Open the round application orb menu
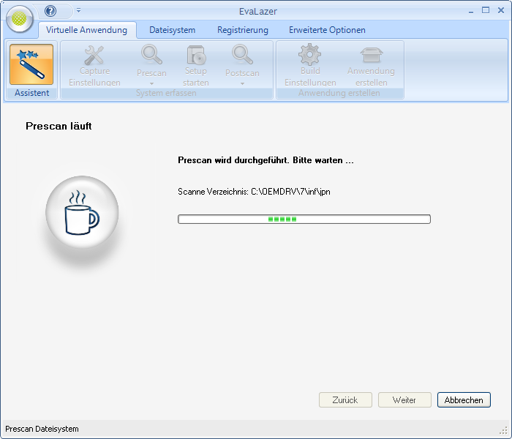 click(20, 18)
